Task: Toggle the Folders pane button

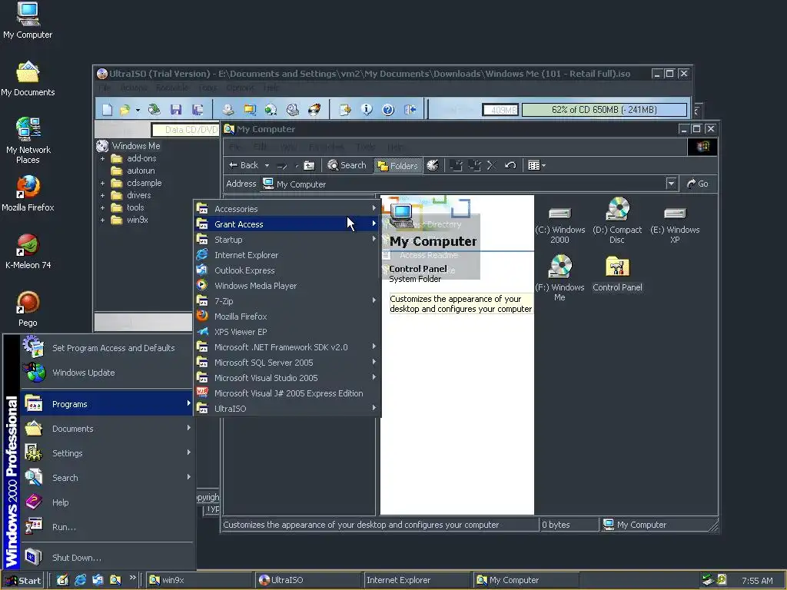Action: pyautogui.click(x=397, y=166)
